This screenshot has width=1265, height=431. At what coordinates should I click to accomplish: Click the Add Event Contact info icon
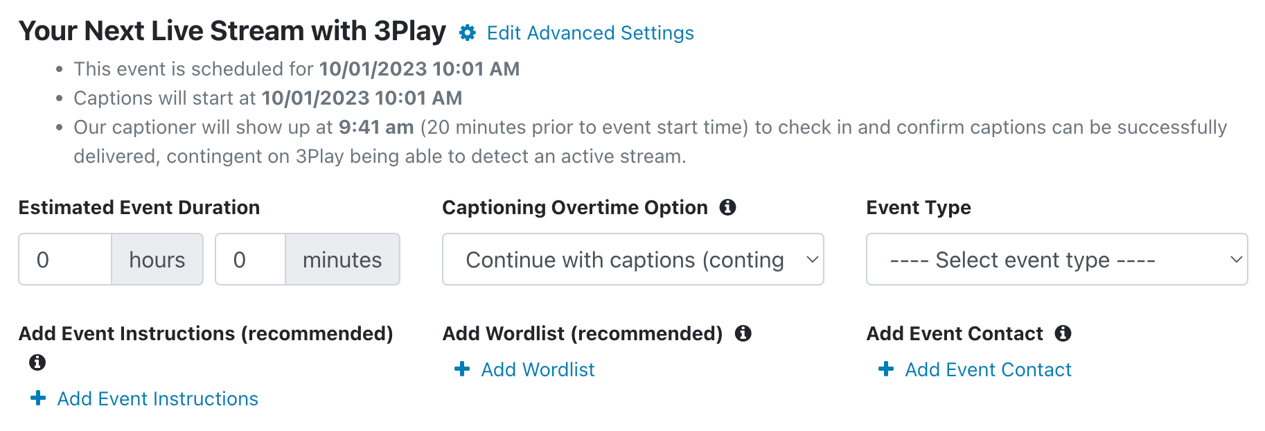pos(1063,333)
